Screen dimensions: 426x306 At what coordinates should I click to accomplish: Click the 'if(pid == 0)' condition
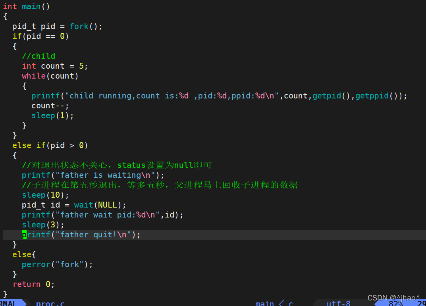pos(40,36)
